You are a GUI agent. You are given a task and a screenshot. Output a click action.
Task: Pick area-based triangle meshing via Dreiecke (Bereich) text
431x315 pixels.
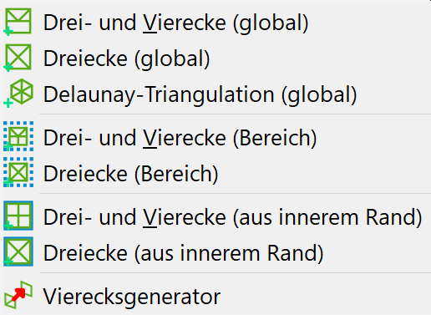[x=130, y=174]
